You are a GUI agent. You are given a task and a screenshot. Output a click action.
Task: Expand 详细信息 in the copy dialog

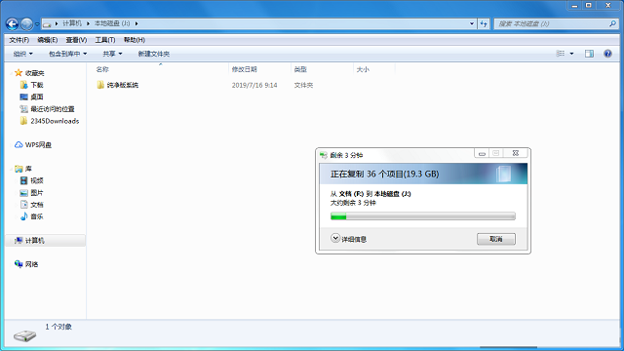pos(348,239)
